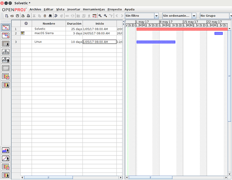Show Charts sub-view

[6, 158]
